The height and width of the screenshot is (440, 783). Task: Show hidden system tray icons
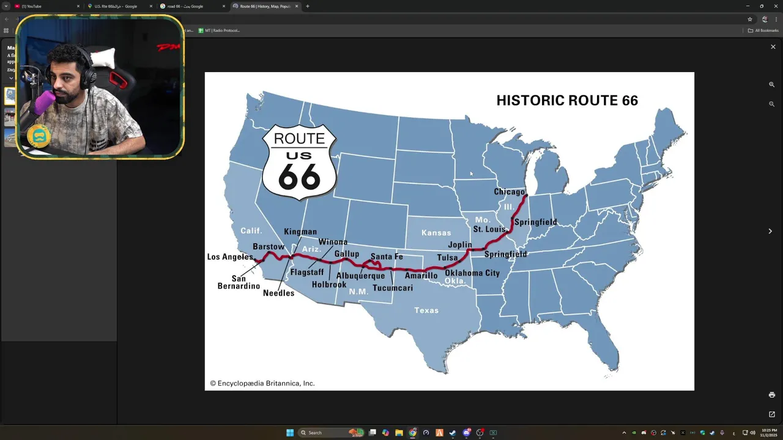pos(624,433)
